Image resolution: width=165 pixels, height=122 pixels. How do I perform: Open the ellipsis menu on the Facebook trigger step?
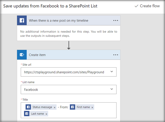pos(116,20)
